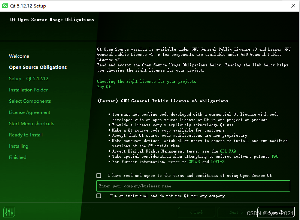Viewport: 300px width, 220px height.
Task: Click the 'Qt 5.12.12 Setup' window title
Action: point(28,6)
